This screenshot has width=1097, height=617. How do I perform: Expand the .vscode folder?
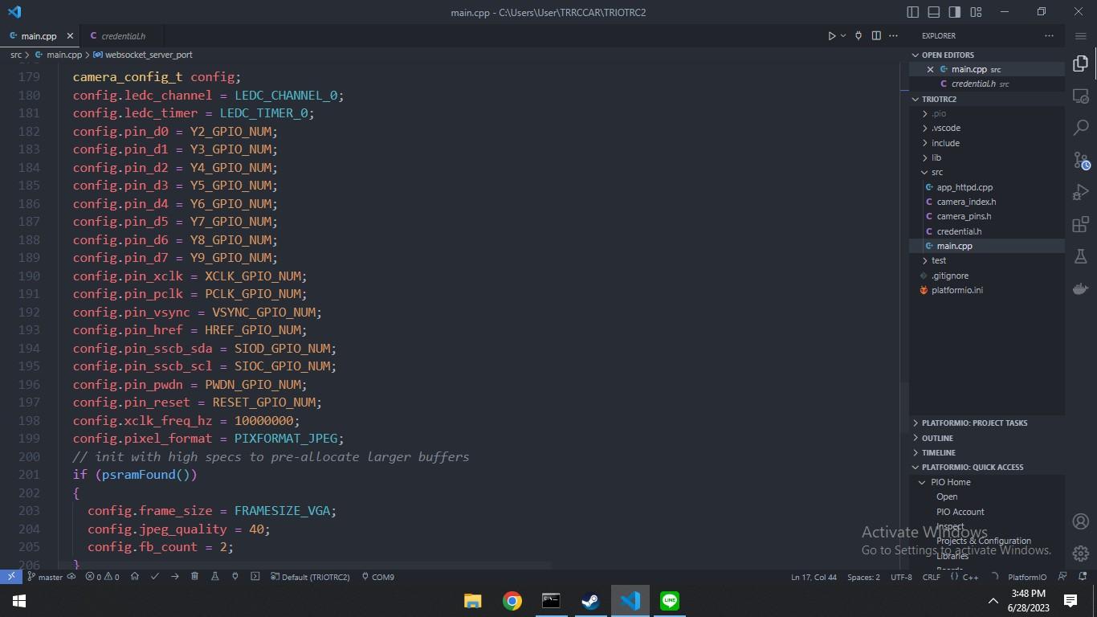[987, 128]
